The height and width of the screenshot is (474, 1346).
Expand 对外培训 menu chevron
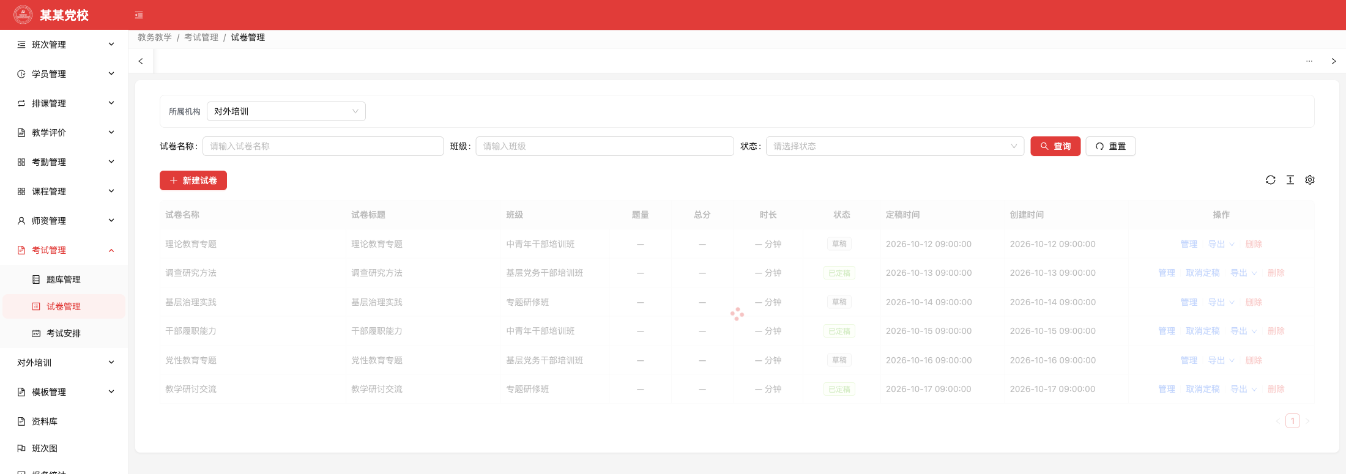click(x=111, y=363)
